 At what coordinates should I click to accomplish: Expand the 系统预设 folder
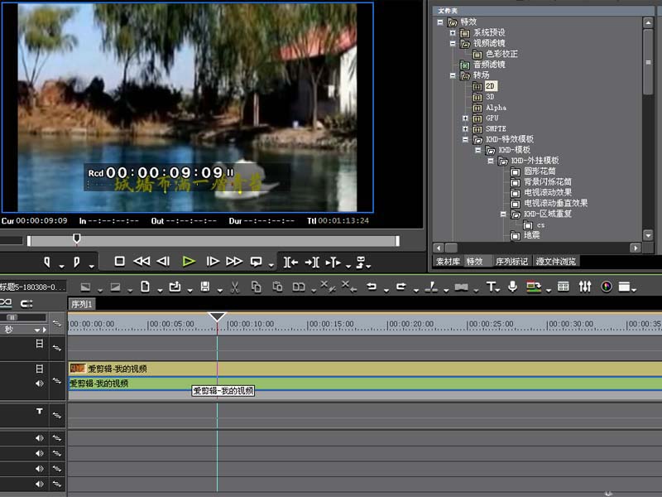pyautogui.click(x=453, y=32)
